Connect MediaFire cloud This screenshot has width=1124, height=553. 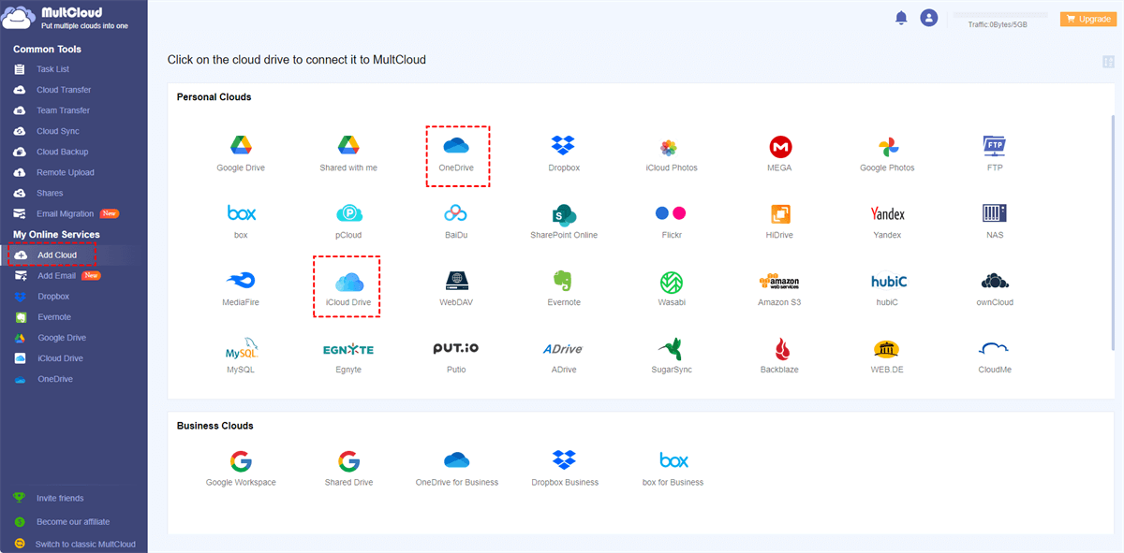pos(241,289)
